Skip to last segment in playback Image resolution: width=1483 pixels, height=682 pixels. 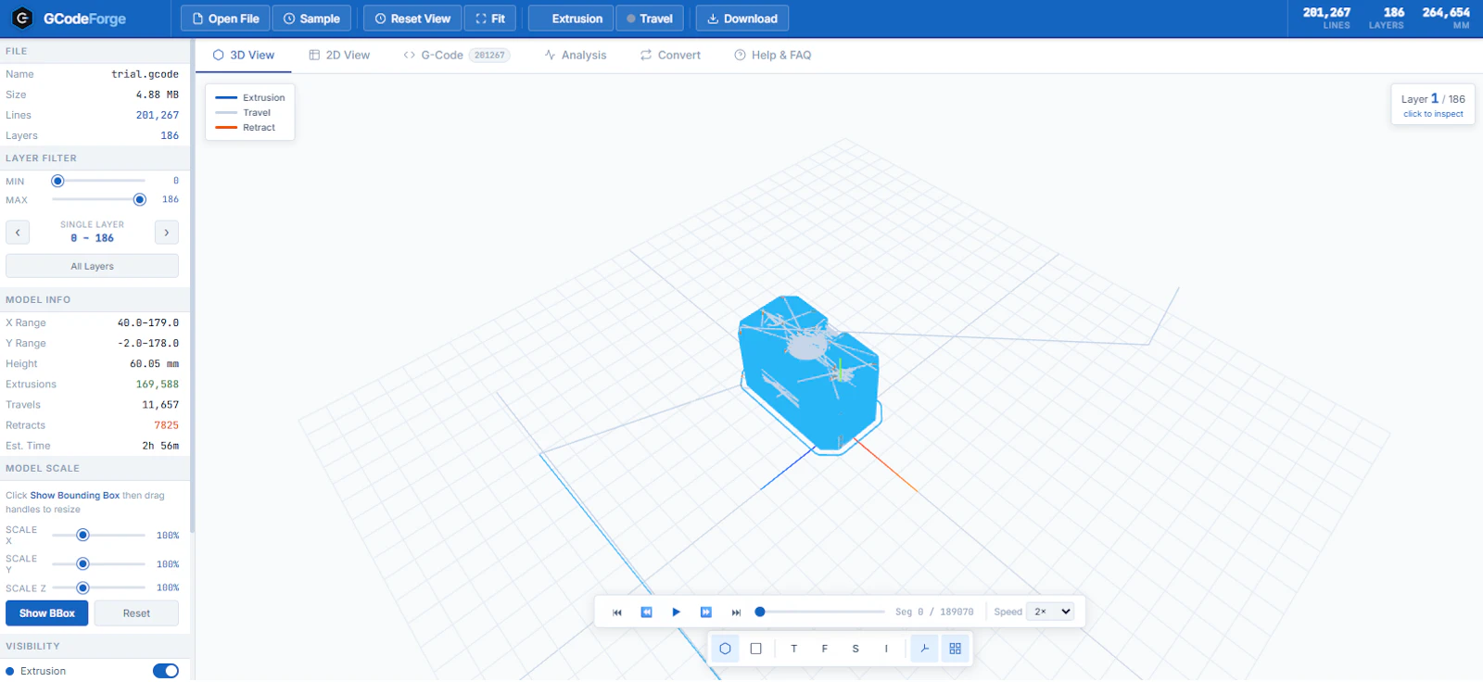736,613
